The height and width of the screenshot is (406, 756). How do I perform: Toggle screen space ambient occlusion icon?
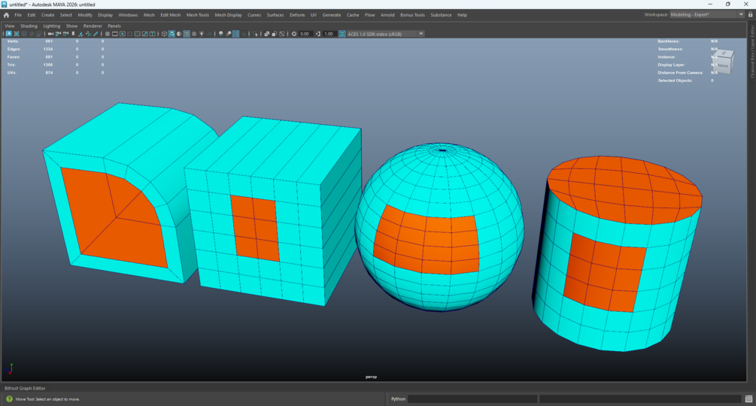pos(221,34)
